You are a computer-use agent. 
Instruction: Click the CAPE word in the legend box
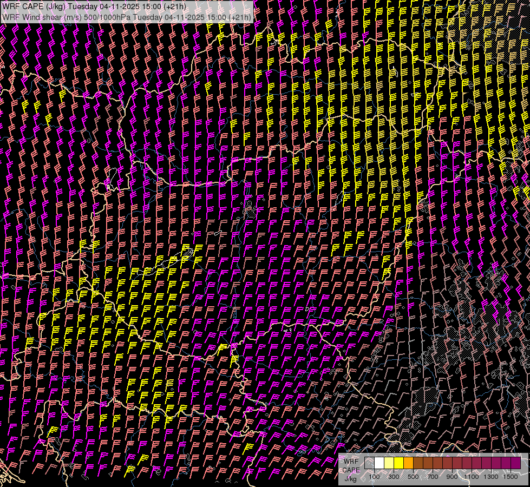pyautogui.click(x=351, y=470)
